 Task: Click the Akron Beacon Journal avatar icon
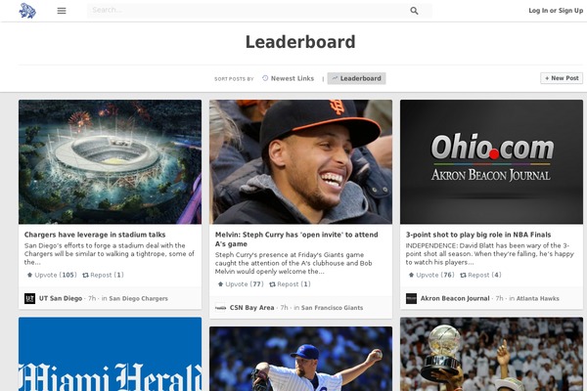coord(411,298)
